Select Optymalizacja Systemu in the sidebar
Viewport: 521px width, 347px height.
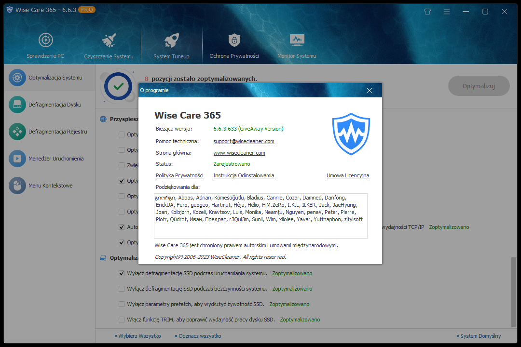point(50,78)
